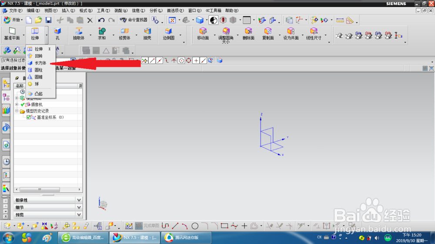
Task: Select the 求和 unite tool
Action: (102, 34)
